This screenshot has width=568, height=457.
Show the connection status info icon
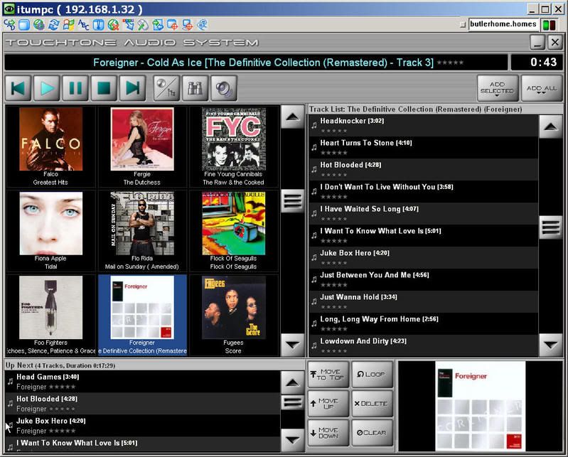(99, 24)
